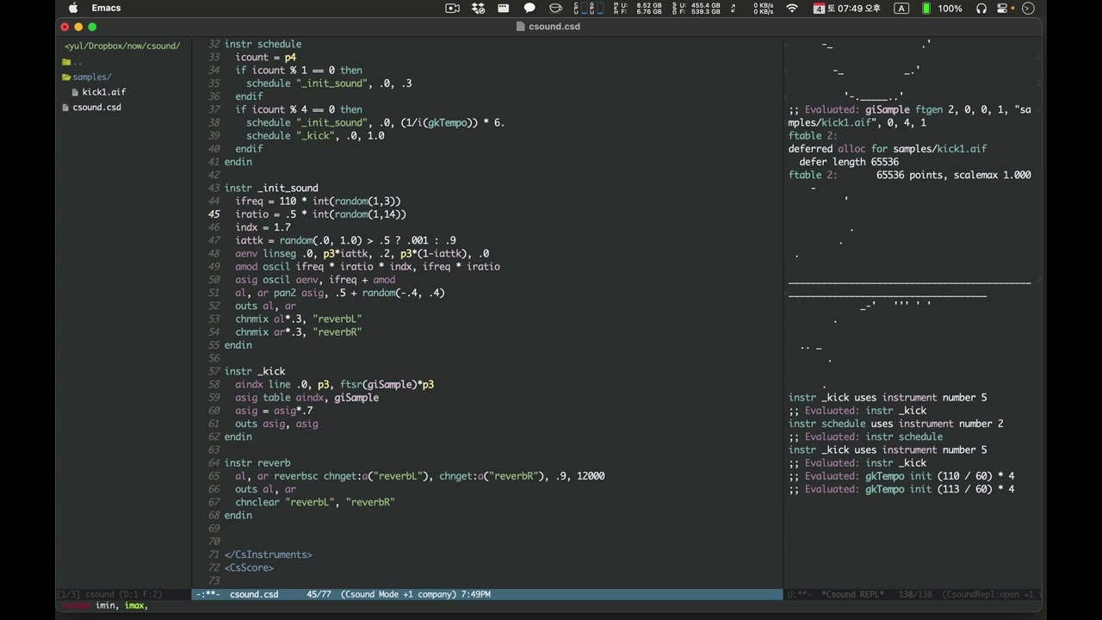Open the CPU/GPU usage monitor
The image size is (1102, 620).
588,9
